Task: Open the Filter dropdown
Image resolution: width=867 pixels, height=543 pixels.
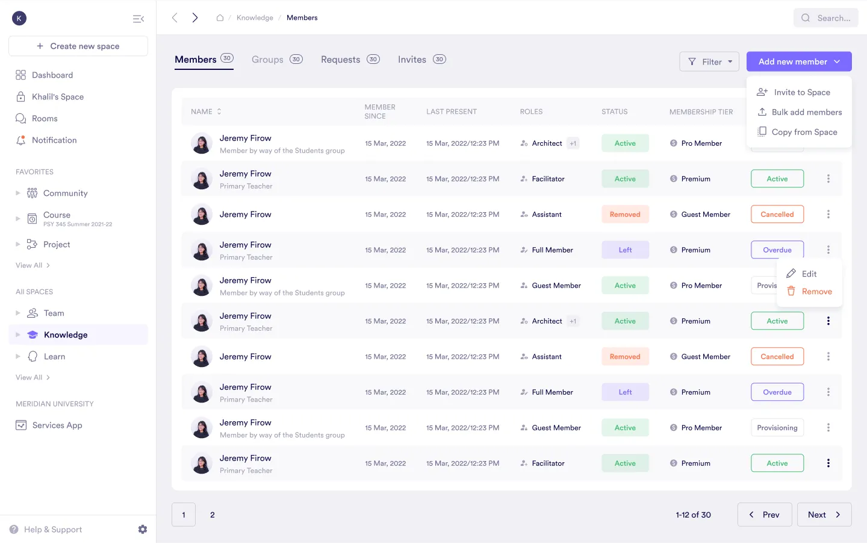Action: [x=709, y=61]
